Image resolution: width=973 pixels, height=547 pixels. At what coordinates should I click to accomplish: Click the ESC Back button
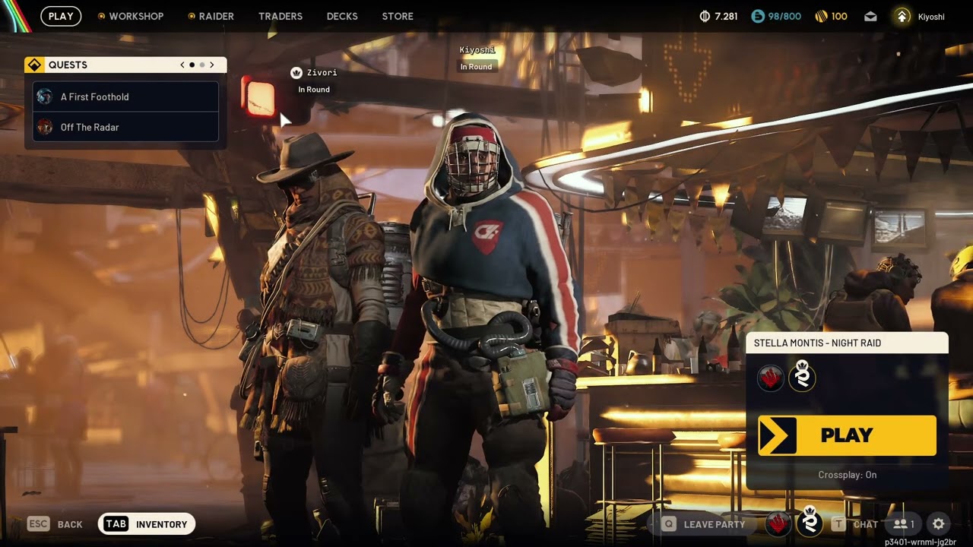point(55,524)
